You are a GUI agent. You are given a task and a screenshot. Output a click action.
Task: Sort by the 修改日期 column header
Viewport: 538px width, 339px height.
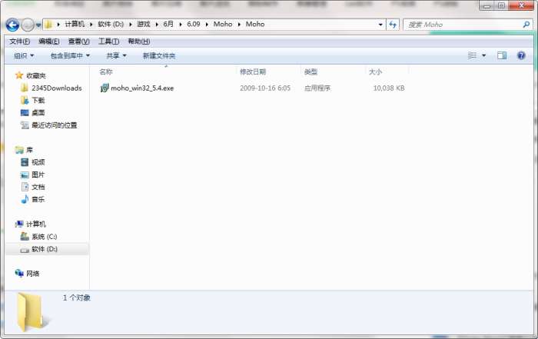point(253,71)
